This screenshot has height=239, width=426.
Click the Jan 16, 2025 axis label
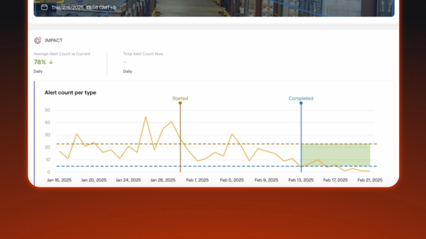click(x=59, y=180)
